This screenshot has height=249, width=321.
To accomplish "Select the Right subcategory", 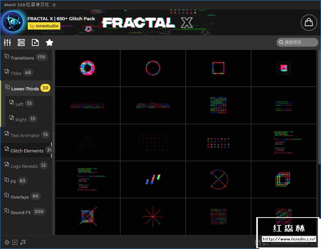I will tap(28, 119).
